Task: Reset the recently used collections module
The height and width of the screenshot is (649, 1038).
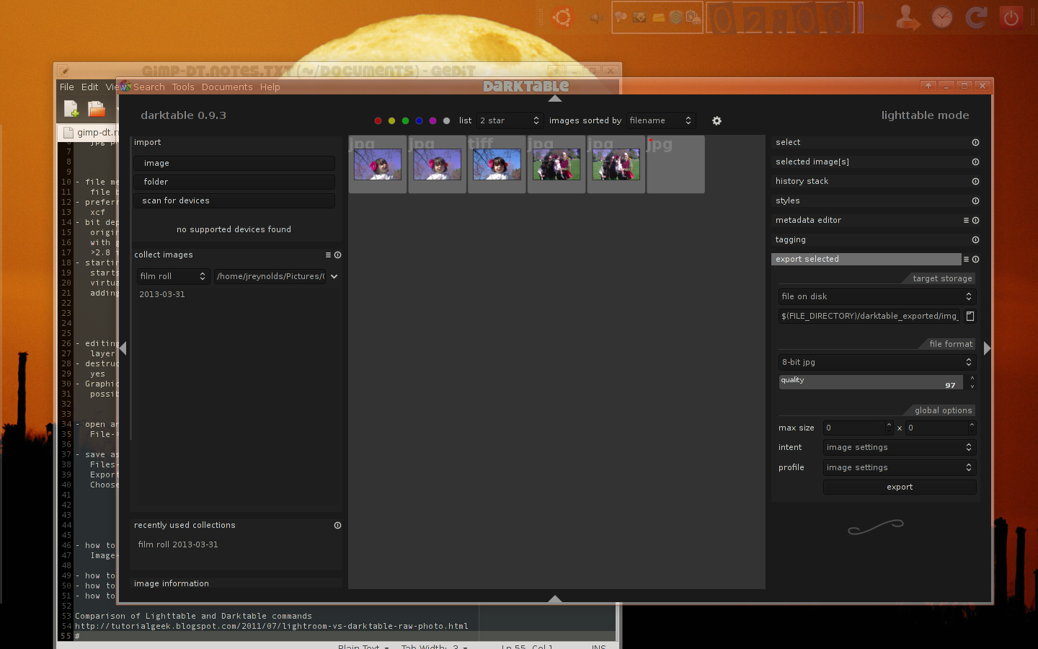Action: tap(337, 526)
